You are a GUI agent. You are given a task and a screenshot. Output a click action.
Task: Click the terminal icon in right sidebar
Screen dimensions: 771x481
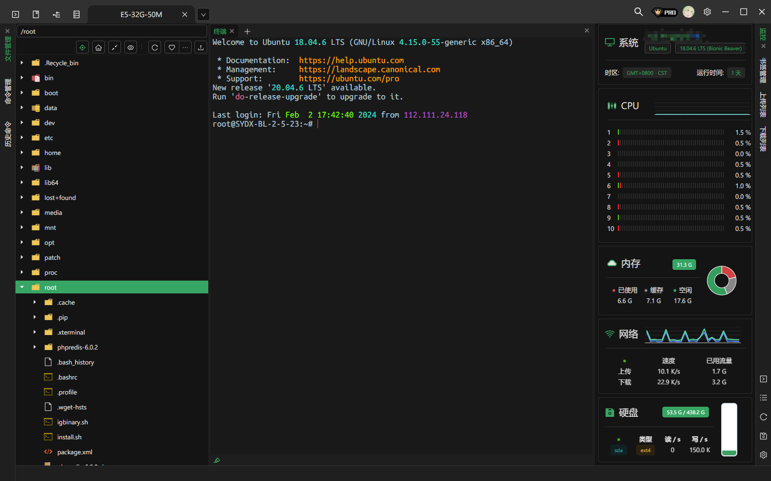point(764,379)
